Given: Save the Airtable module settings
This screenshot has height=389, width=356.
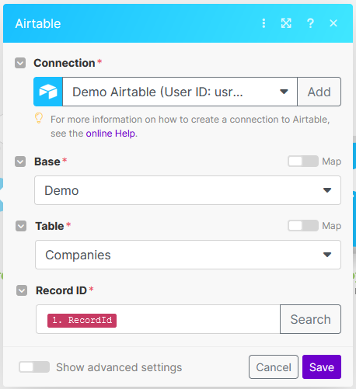Looking at the screenshot, I should coord(322,367).
